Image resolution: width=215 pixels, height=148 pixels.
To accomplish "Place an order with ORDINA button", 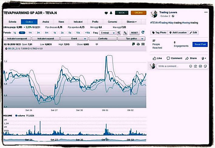I will click(x=139, y=13).
